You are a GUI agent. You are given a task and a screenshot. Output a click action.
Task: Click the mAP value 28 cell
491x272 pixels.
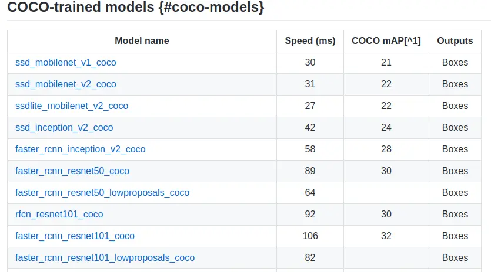(x=386, y=149)
